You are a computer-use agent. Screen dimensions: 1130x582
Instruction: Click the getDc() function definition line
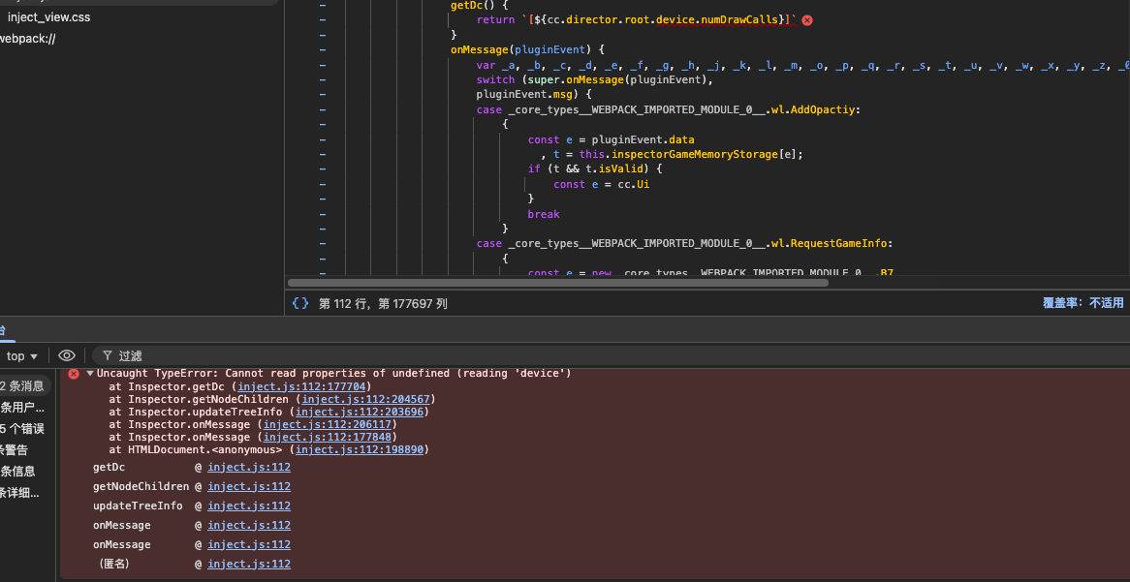480,4
